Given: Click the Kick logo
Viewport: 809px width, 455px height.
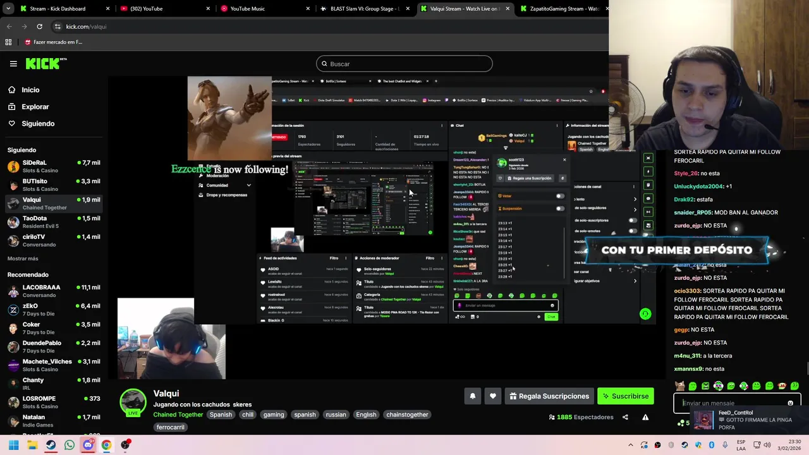Looking at the screenshot, I should (46, 63).
